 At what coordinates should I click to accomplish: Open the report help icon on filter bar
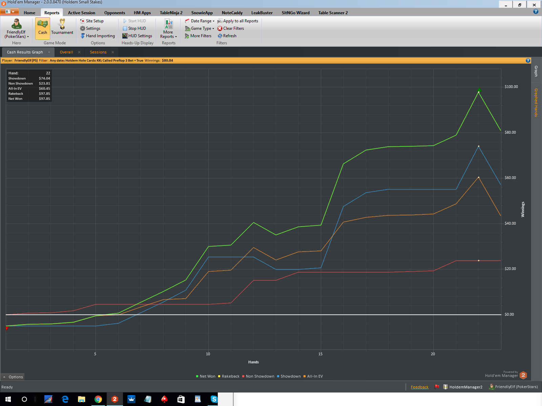528,61
